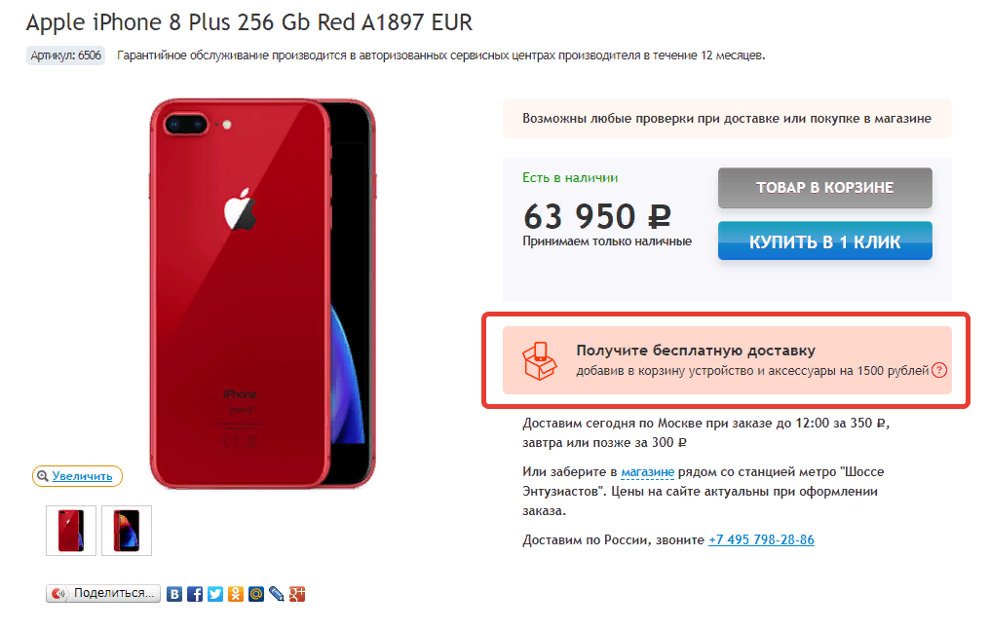Select the back-view phone thumbnail
Viewport: 990px width, 630px height.
71,531
